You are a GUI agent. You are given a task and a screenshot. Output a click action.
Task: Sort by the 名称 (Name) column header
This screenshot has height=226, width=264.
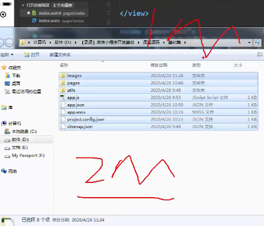(x=64, y=65)
